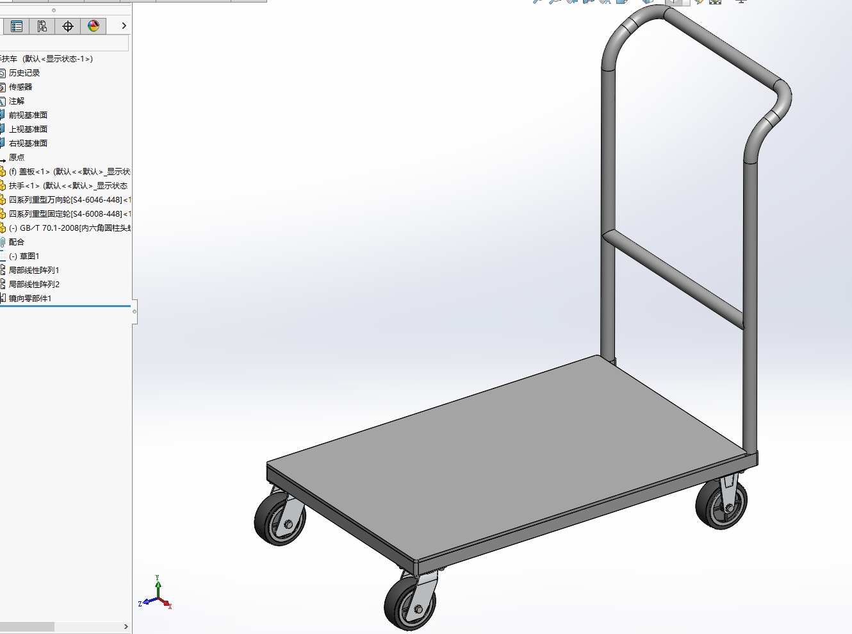Click the scrollbar right arrow in tree panel
Image resolution: width=852 pixels, height=634 pixels.
[x=126, y=626]
